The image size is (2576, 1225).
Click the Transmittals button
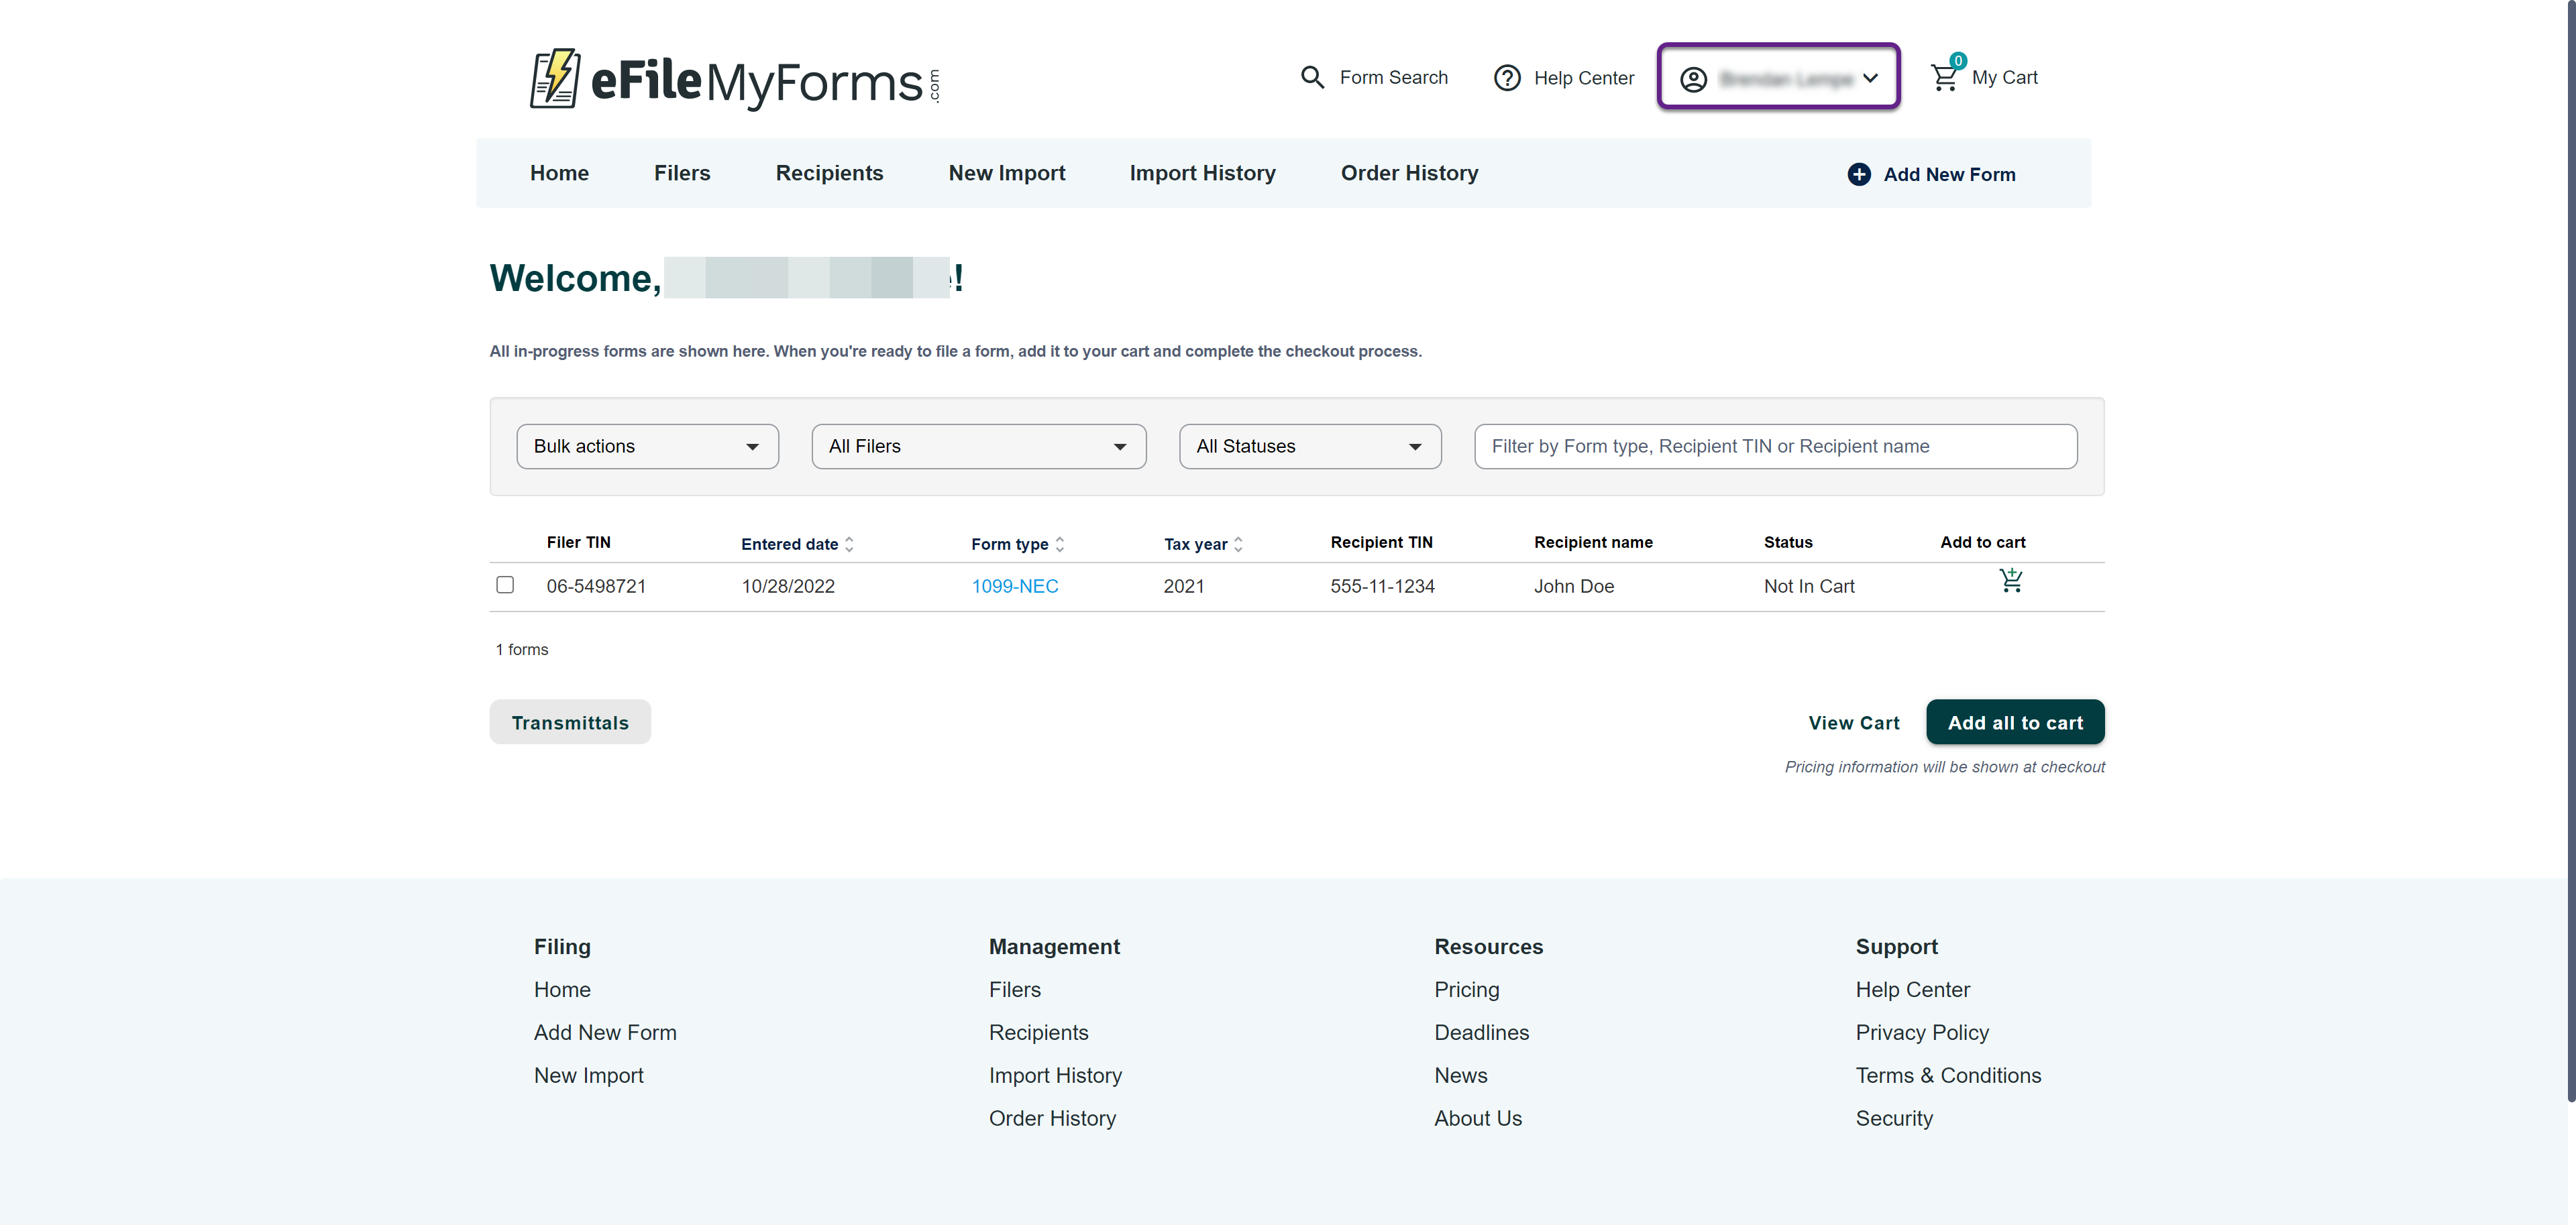coord(570,722)
